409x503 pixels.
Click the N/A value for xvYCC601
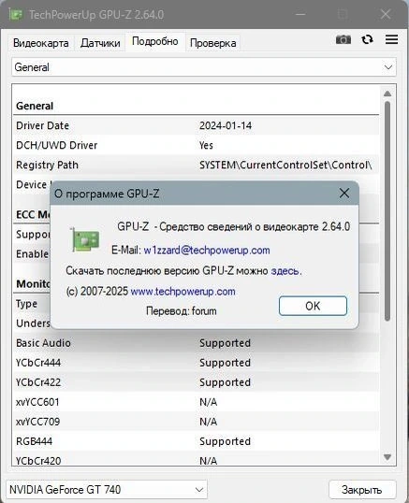point(209,402)
